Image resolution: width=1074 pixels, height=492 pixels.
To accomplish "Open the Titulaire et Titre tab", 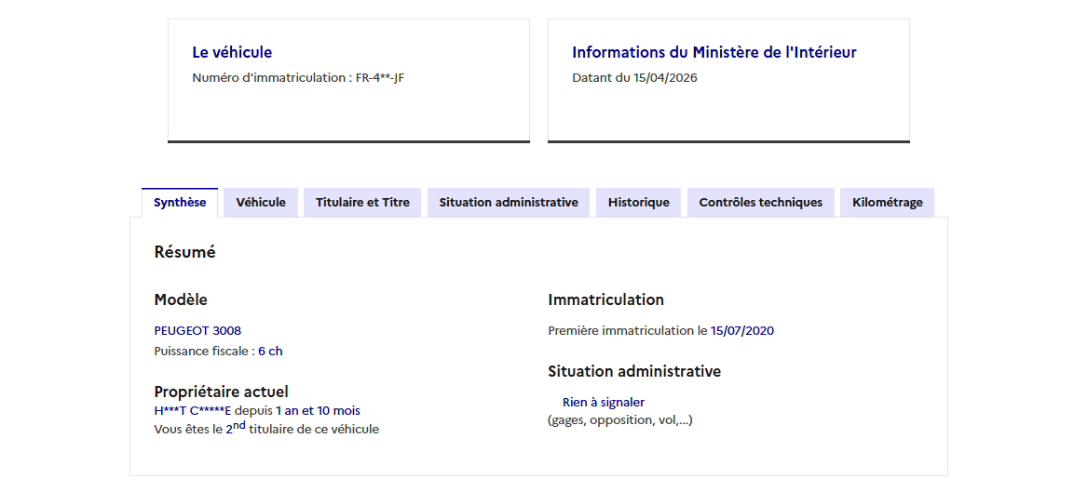I will click(x=362, y=203).
